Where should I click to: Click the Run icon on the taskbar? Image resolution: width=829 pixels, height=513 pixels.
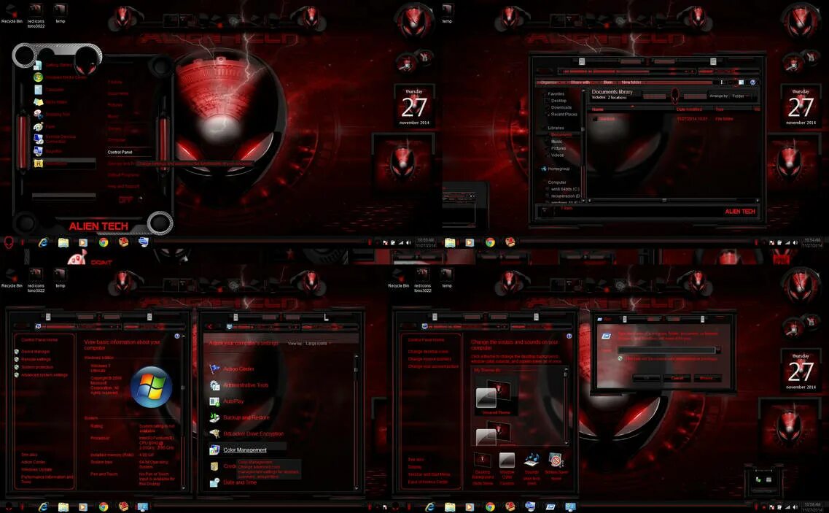[x=550, y=506]
